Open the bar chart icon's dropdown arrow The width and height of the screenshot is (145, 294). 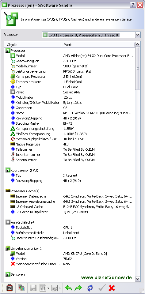48,288
